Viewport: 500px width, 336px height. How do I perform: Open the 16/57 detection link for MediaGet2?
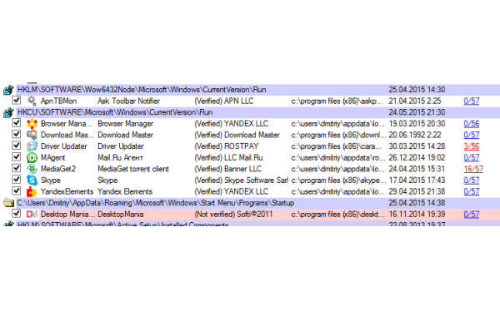click(473, 169)
